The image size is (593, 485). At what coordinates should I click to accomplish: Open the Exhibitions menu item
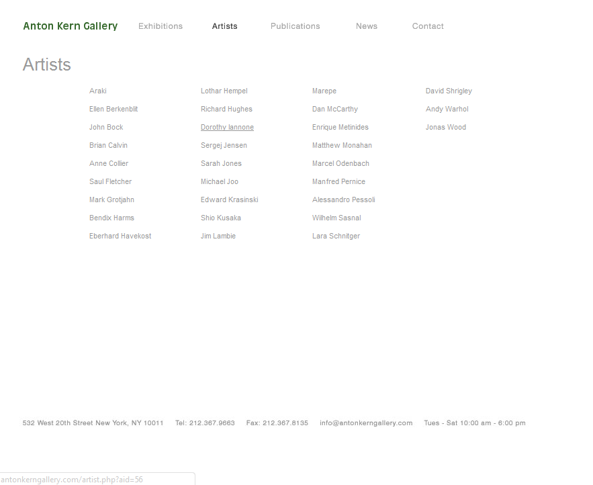pyautogui.click(x=161, y=26)
